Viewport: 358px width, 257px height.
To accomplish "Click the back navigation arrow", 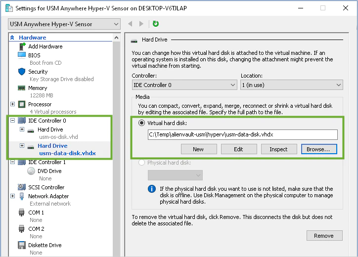I will coord(130,24).
